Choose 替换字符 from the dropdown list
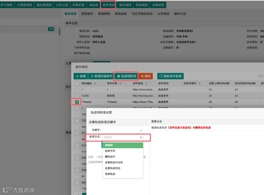This screenshot has width=264, height=195. (x=123, y=151)
